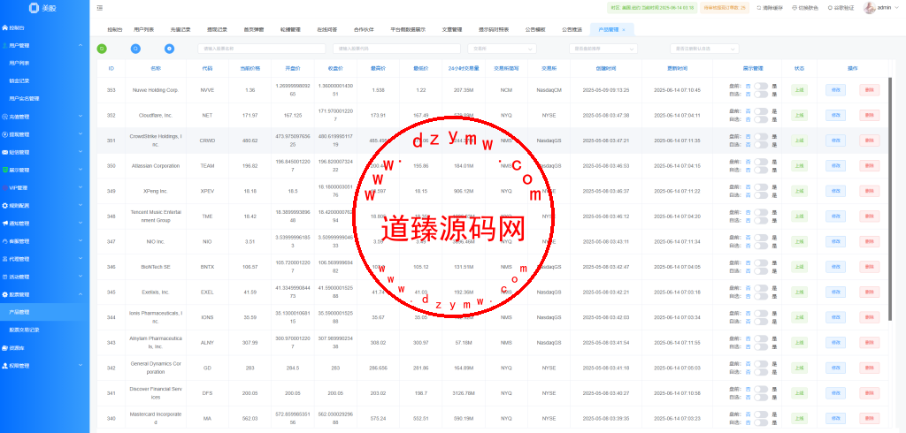Open the 是否盘前 filter dropdown
This screenshot has height=433, width=906.
tap(603, 49)
